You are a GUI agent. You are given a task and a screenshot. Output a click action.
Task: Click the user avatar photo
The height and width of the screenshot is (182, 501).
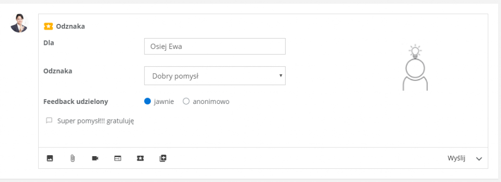(x=20, y=23)
